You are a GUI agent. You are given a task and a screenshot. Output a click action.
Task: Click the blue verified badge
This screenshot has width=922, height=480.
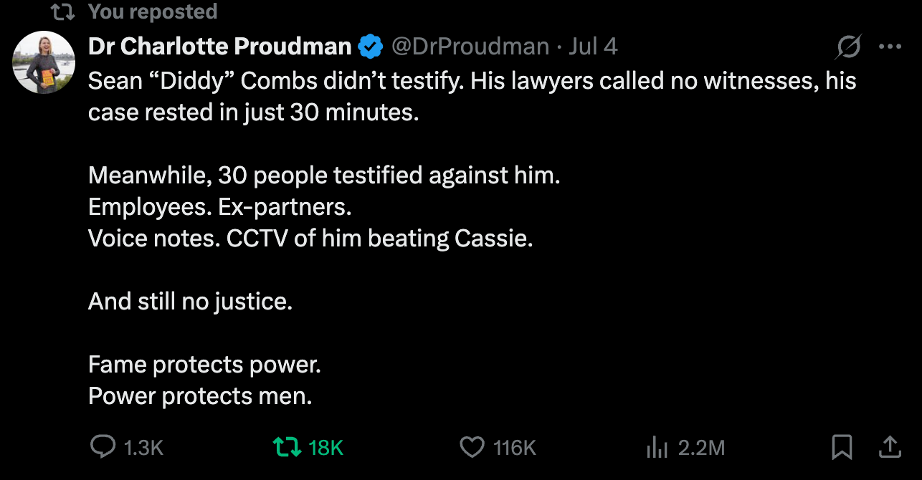point(370,47)
